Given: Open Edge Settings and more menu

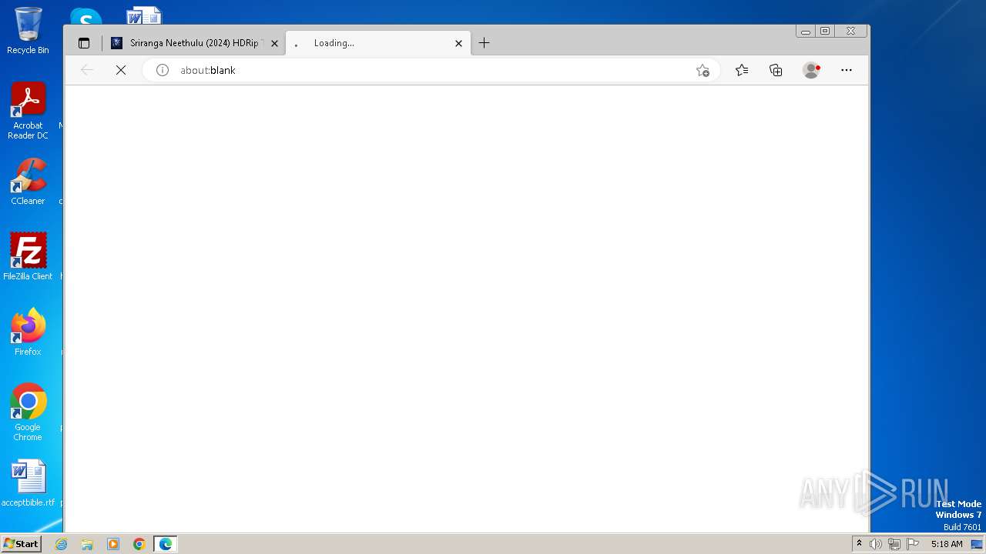Looking at the screenshot, I should point(847,70).
